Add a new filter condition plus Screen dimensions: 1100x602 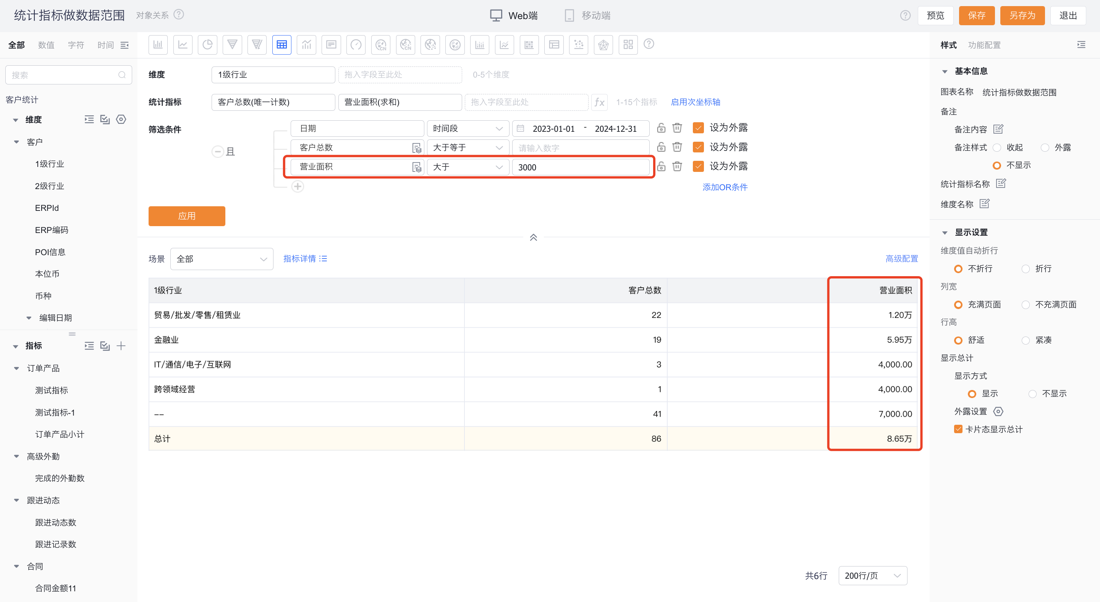tap(298, 186)
